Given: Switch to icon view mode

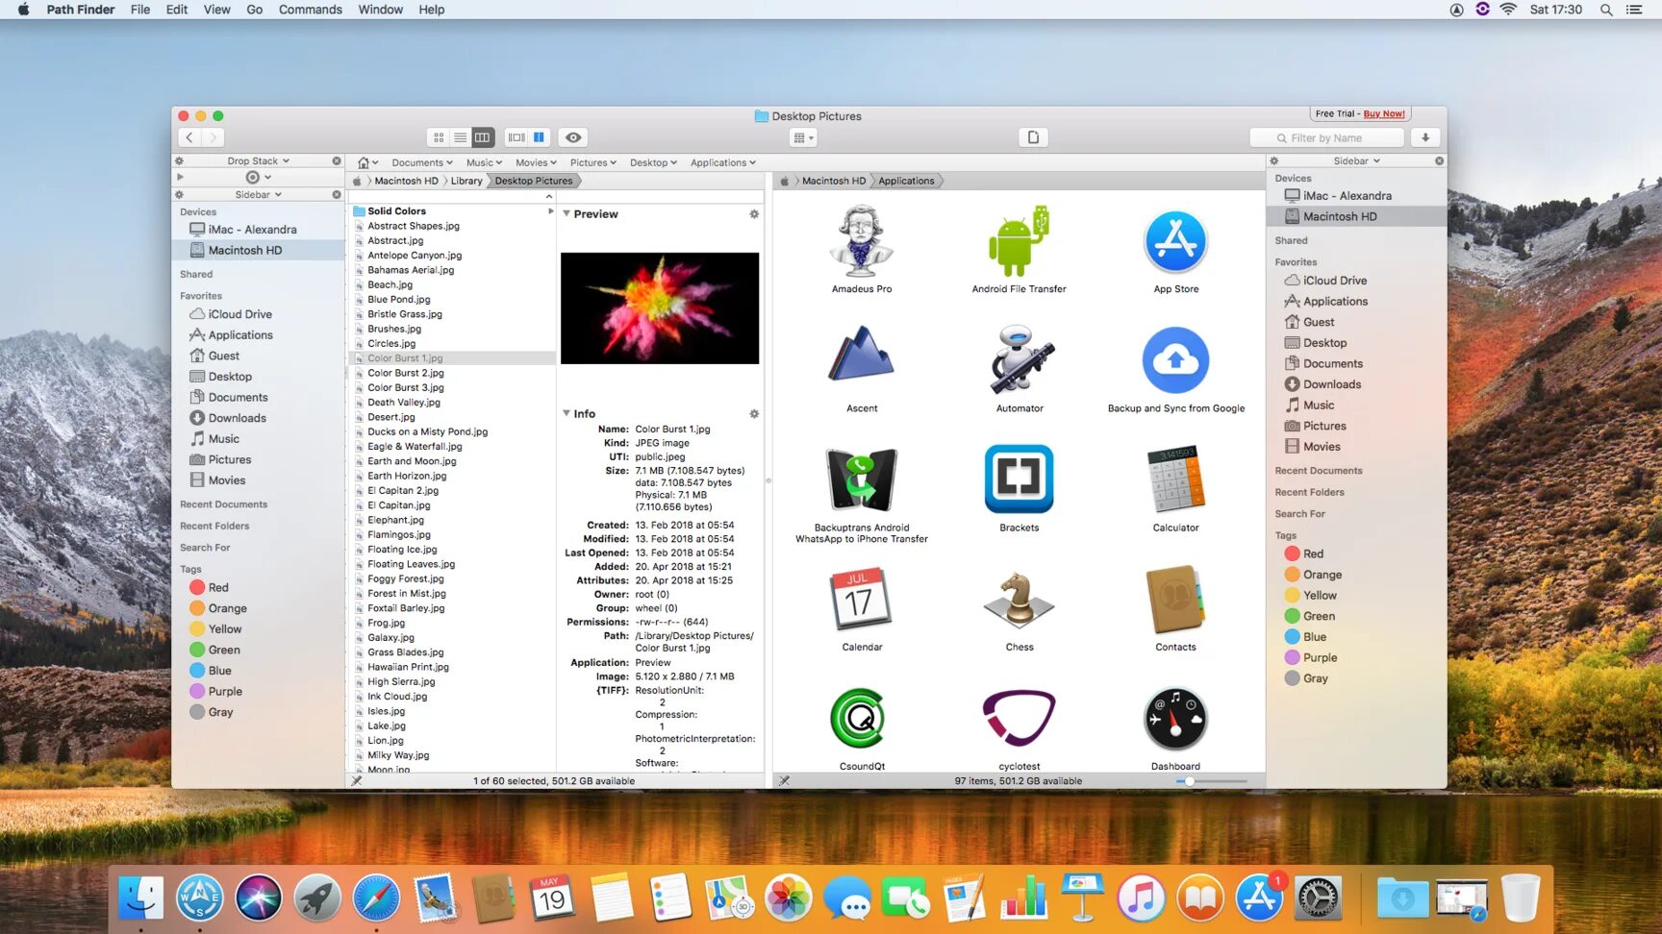Looking at the screenshot, I should pyautogui.click(x=439, y=137).
